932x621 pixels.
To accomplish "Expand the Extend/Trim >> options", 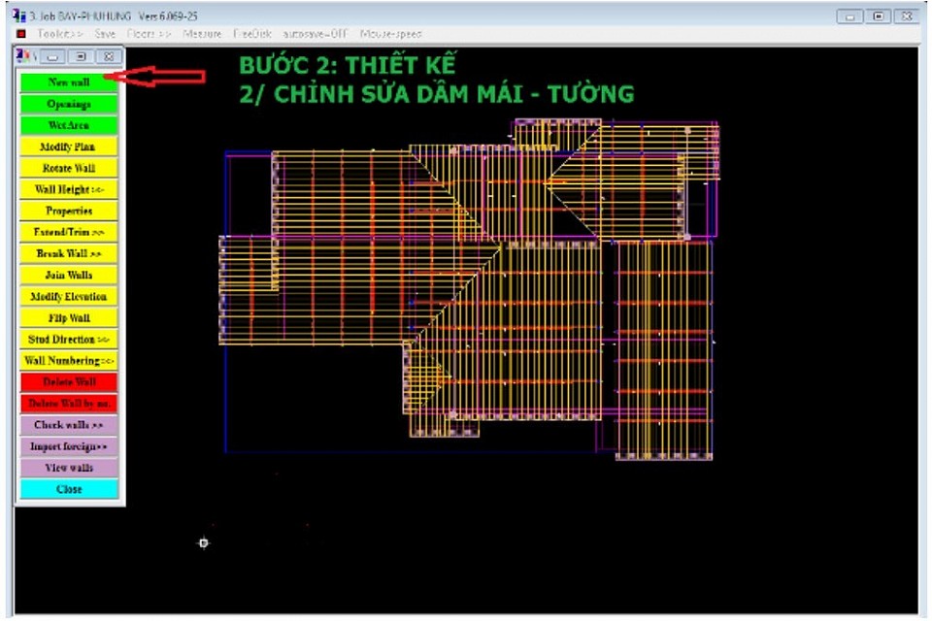I will pyautogui.click(x=68, y=232).
